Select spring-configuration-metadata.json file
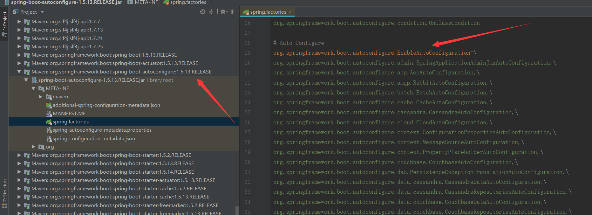The height and width of the screenshot is (215, 592). pos(94,138)
